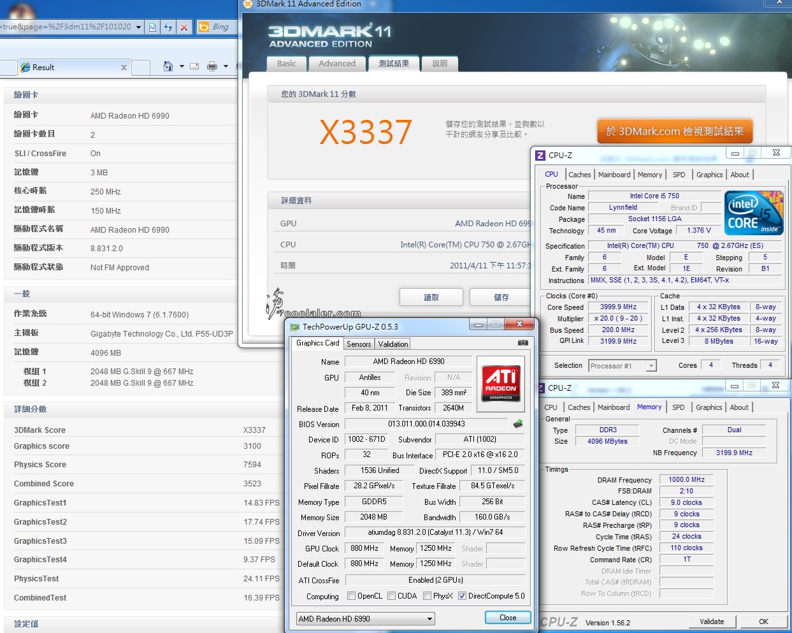Expand the dropdown arrow beside the Print icon
The height and width of the screenshot is (633, 792).
point(226,66)
